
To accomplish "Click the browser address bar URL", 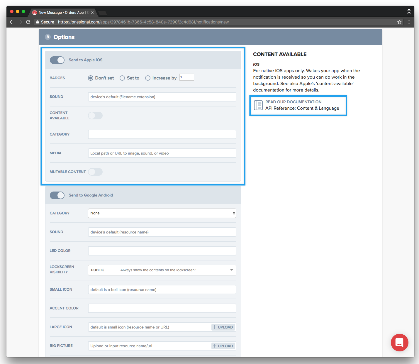I will (x=143, y=22).
